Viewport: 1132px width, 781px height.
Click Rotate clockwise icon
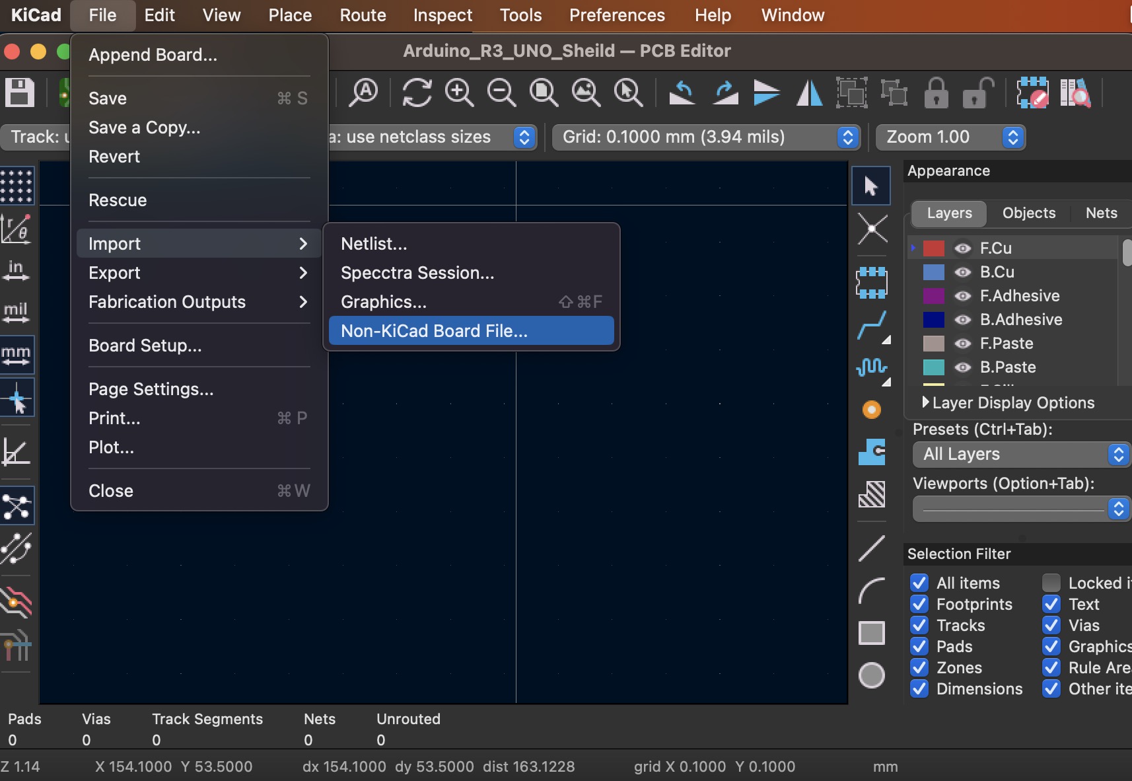point(725,93)
